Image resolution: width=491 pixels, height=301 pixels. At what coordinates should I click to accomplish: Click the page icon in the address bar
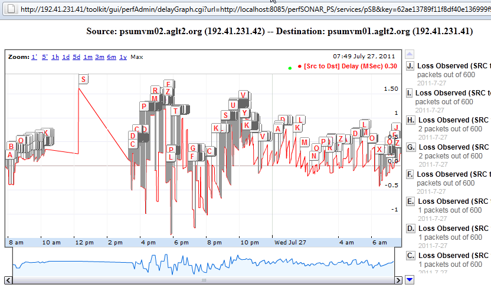pyautogui.click(x=11, y=9)
